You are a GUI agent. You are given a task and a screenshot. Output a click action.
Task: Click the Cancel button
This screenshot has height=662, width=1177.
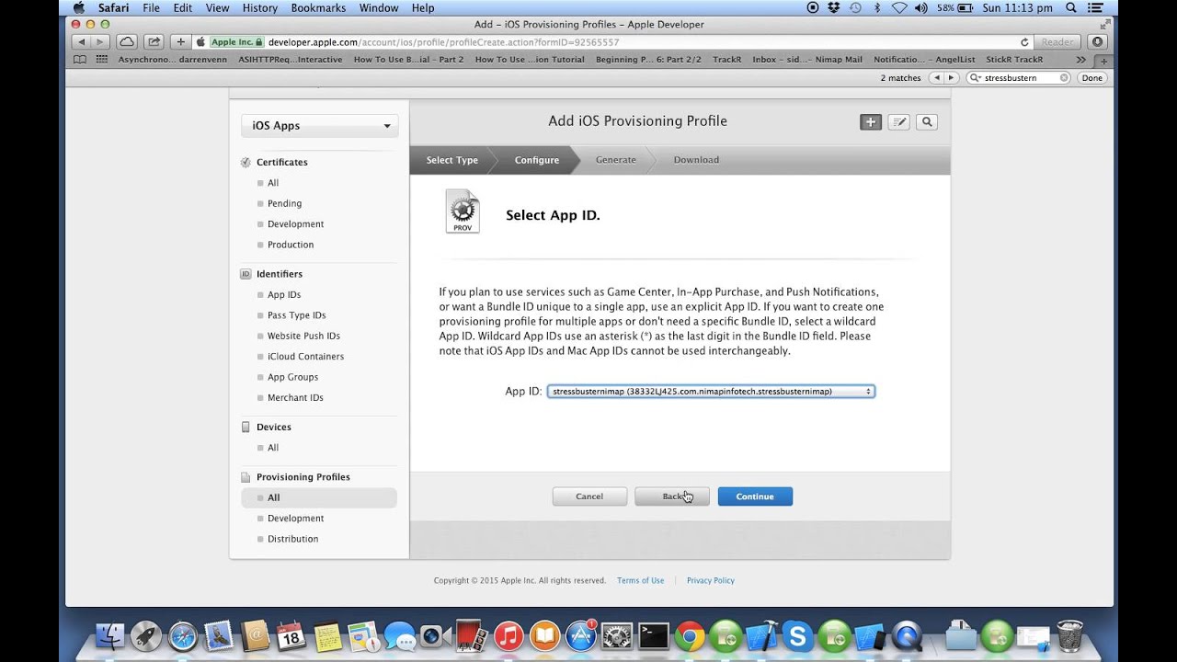(589, 496)
